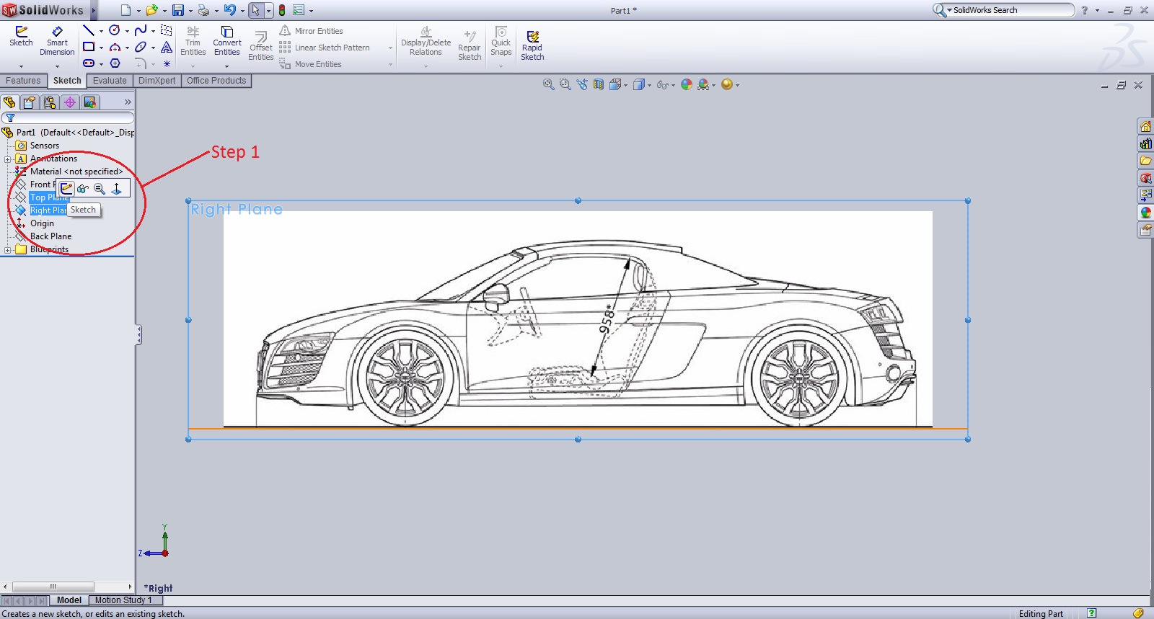The width and height of the screenshot is (1154, 619).
Task: Select the Straight Slot tool
Action: pyautogui.click(x=89, y=63)
